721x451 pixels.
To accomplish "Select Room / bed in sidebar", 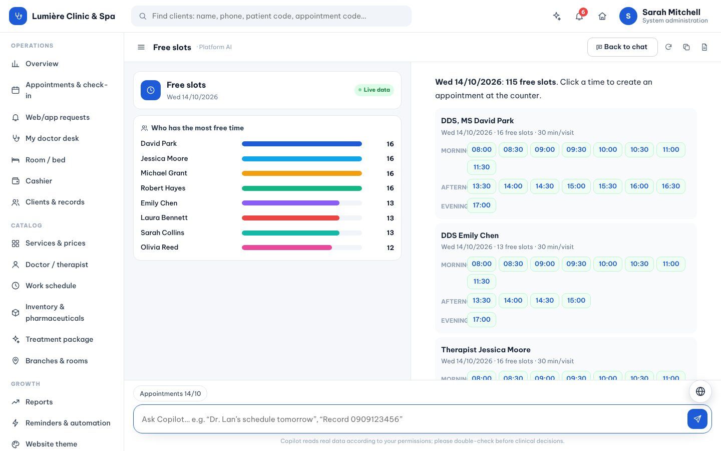I will click(62, 160).
